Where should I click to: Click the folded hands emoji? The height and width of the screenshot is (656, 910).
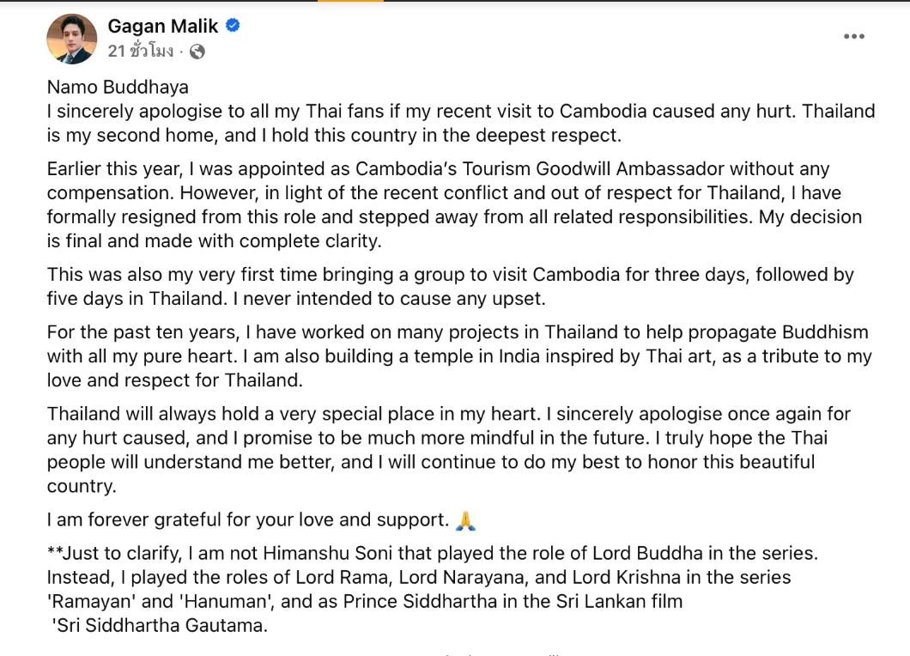[466, 519]
